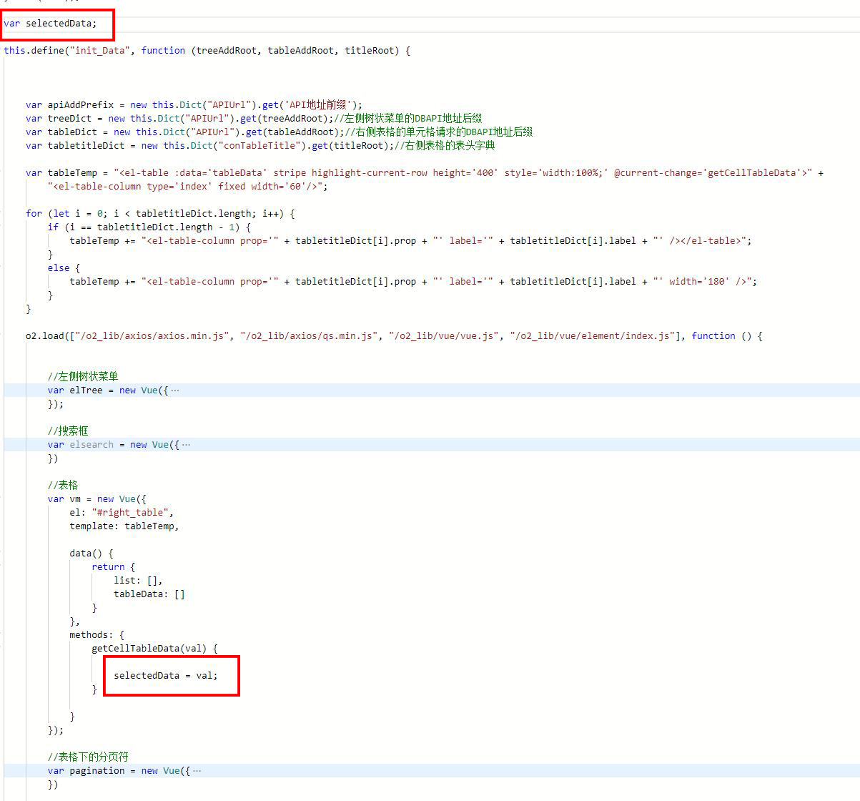
Task: Click the 'list: []' property line
Action: (137, 581)
